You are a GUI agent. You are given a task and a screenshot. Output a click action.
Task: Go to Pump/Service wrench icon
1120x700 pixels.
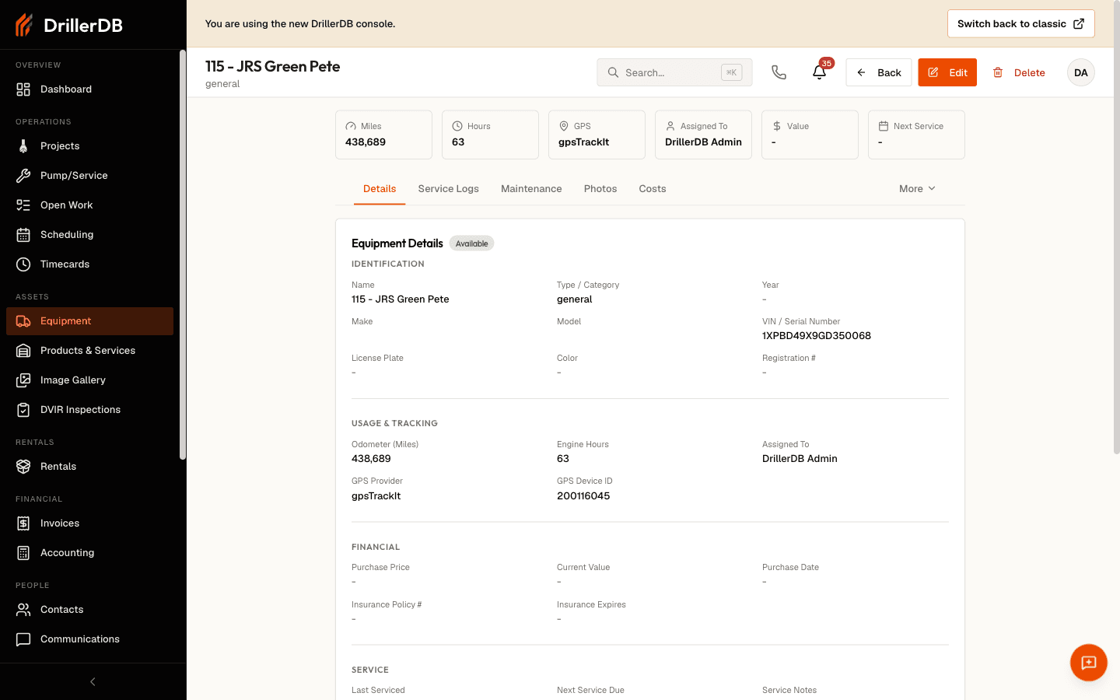[x=23, y=176]
